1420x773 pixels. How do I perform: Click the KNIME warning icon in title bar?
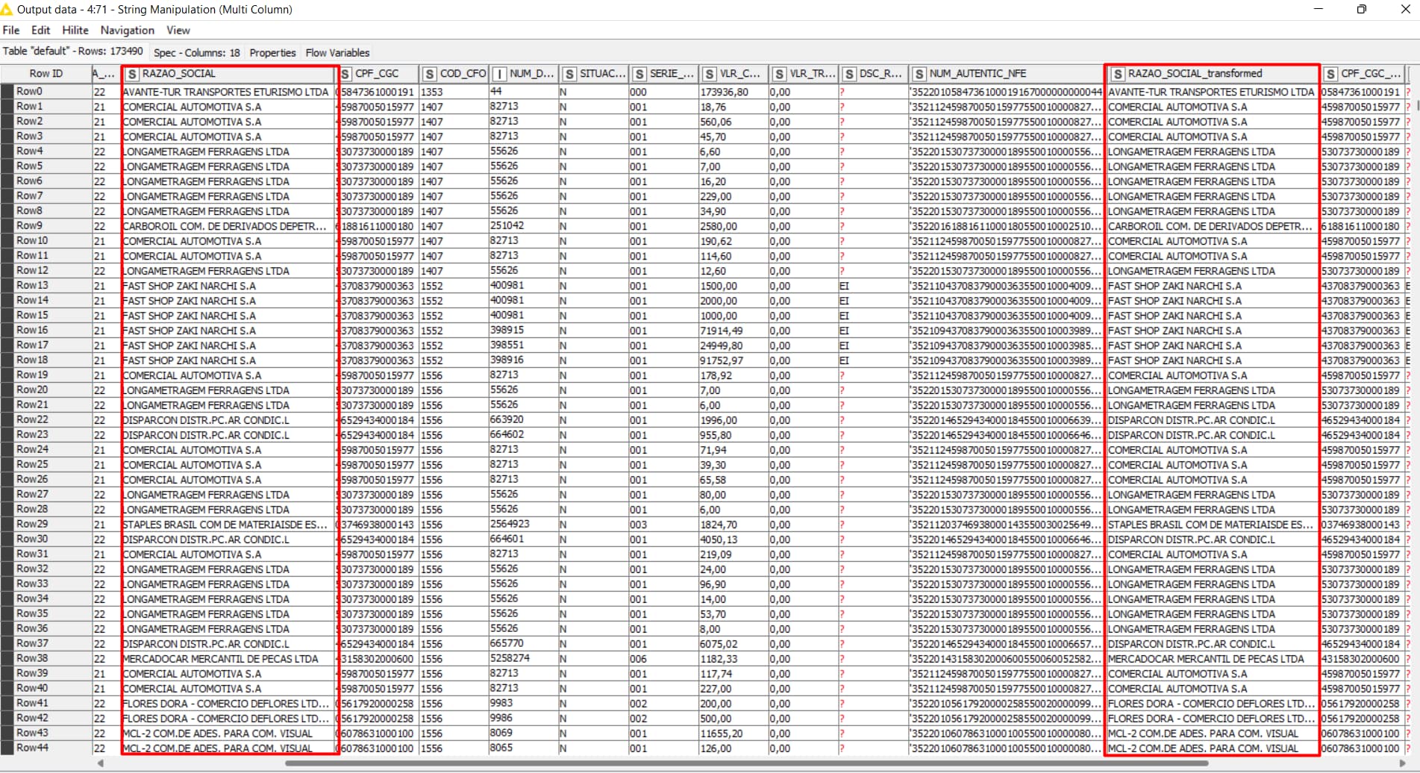(x=7, y=10)
